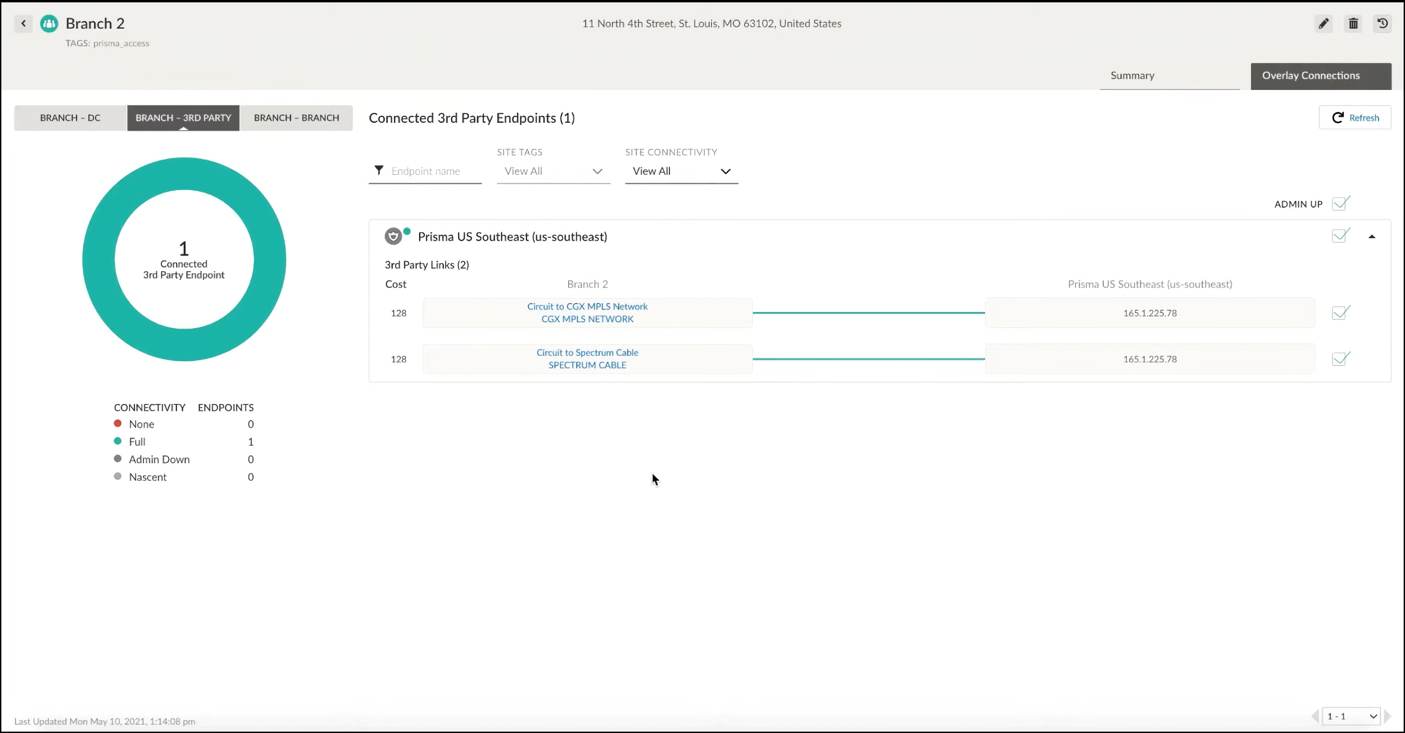Viewport: 1405px width, 733px height.
Task: Click the teal Full legend dot
Action: [117, 441]
